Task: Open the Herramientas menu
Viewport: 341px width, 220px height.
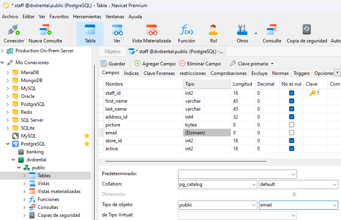Action: [x=87, y=17]
